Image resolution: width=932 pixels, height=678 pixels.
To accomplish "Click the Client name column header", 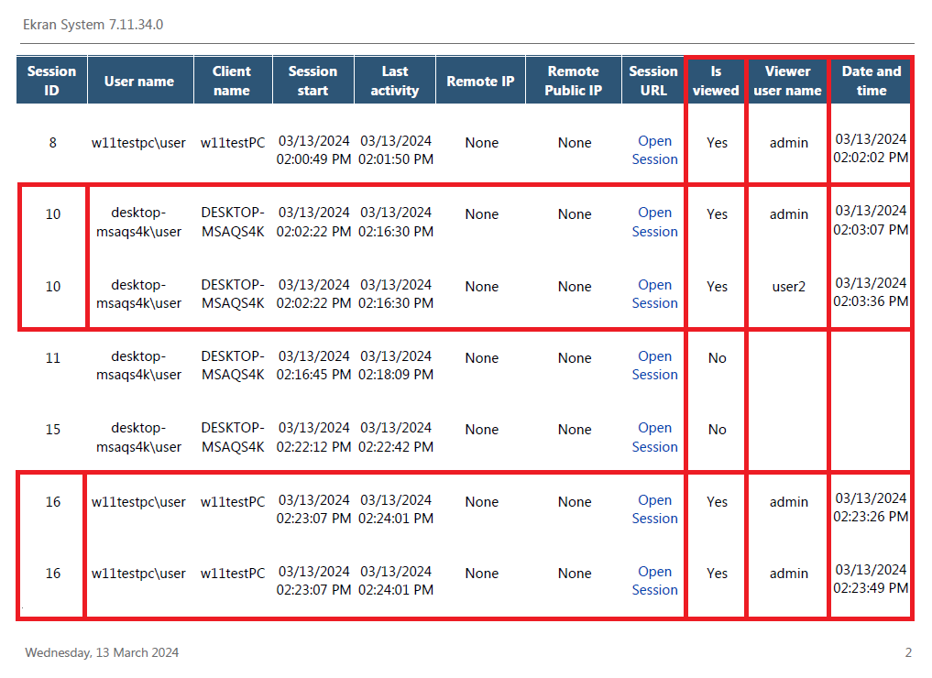I will 232,81.
